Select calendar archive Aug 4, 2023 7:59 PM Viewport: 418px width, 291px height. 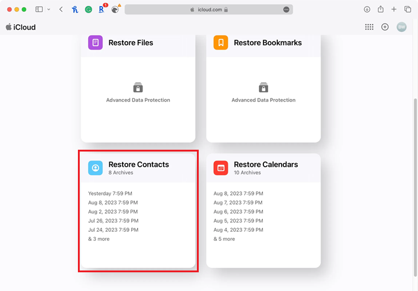click(x=239, y=229)
